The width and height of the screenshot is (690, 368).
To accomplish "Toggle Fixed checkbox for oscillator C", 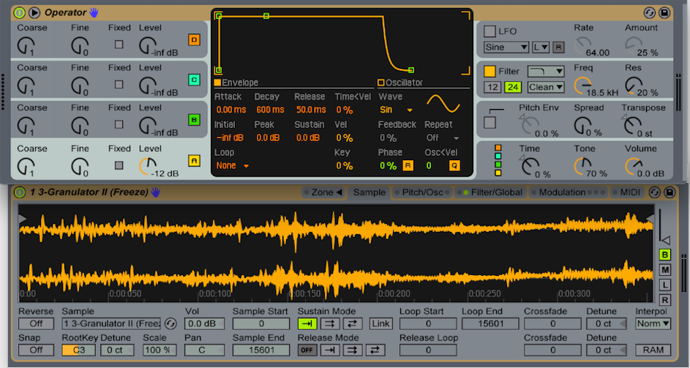I will [119, 85].
